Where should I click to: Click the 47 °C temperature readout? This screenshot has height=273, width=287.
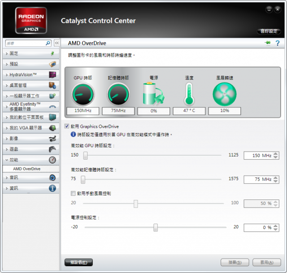click(189, 111)
